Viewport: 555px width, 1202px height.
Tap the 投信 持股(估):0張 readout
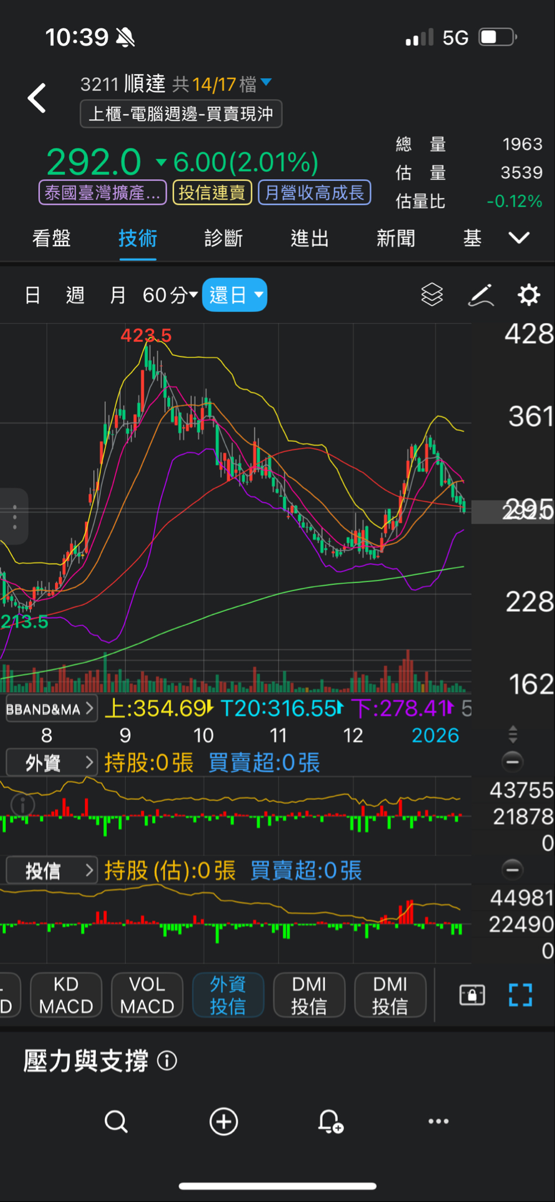click(x=170, y=870)
